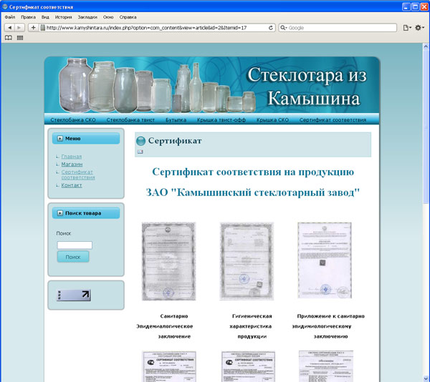
Task: Open the page menu icon in toolbar
Action: coord(407,28)
